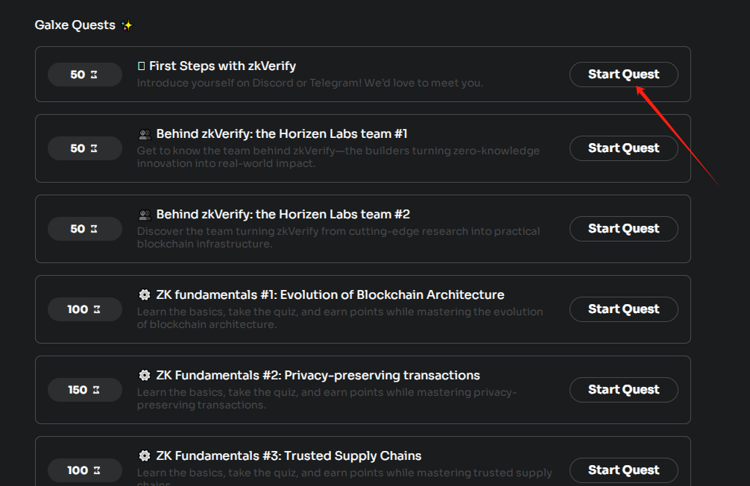This screenshot has height=486, width=750.
Task: Click the 'mastering privacy-preserving transactions' description
Action: pos(327,399)
